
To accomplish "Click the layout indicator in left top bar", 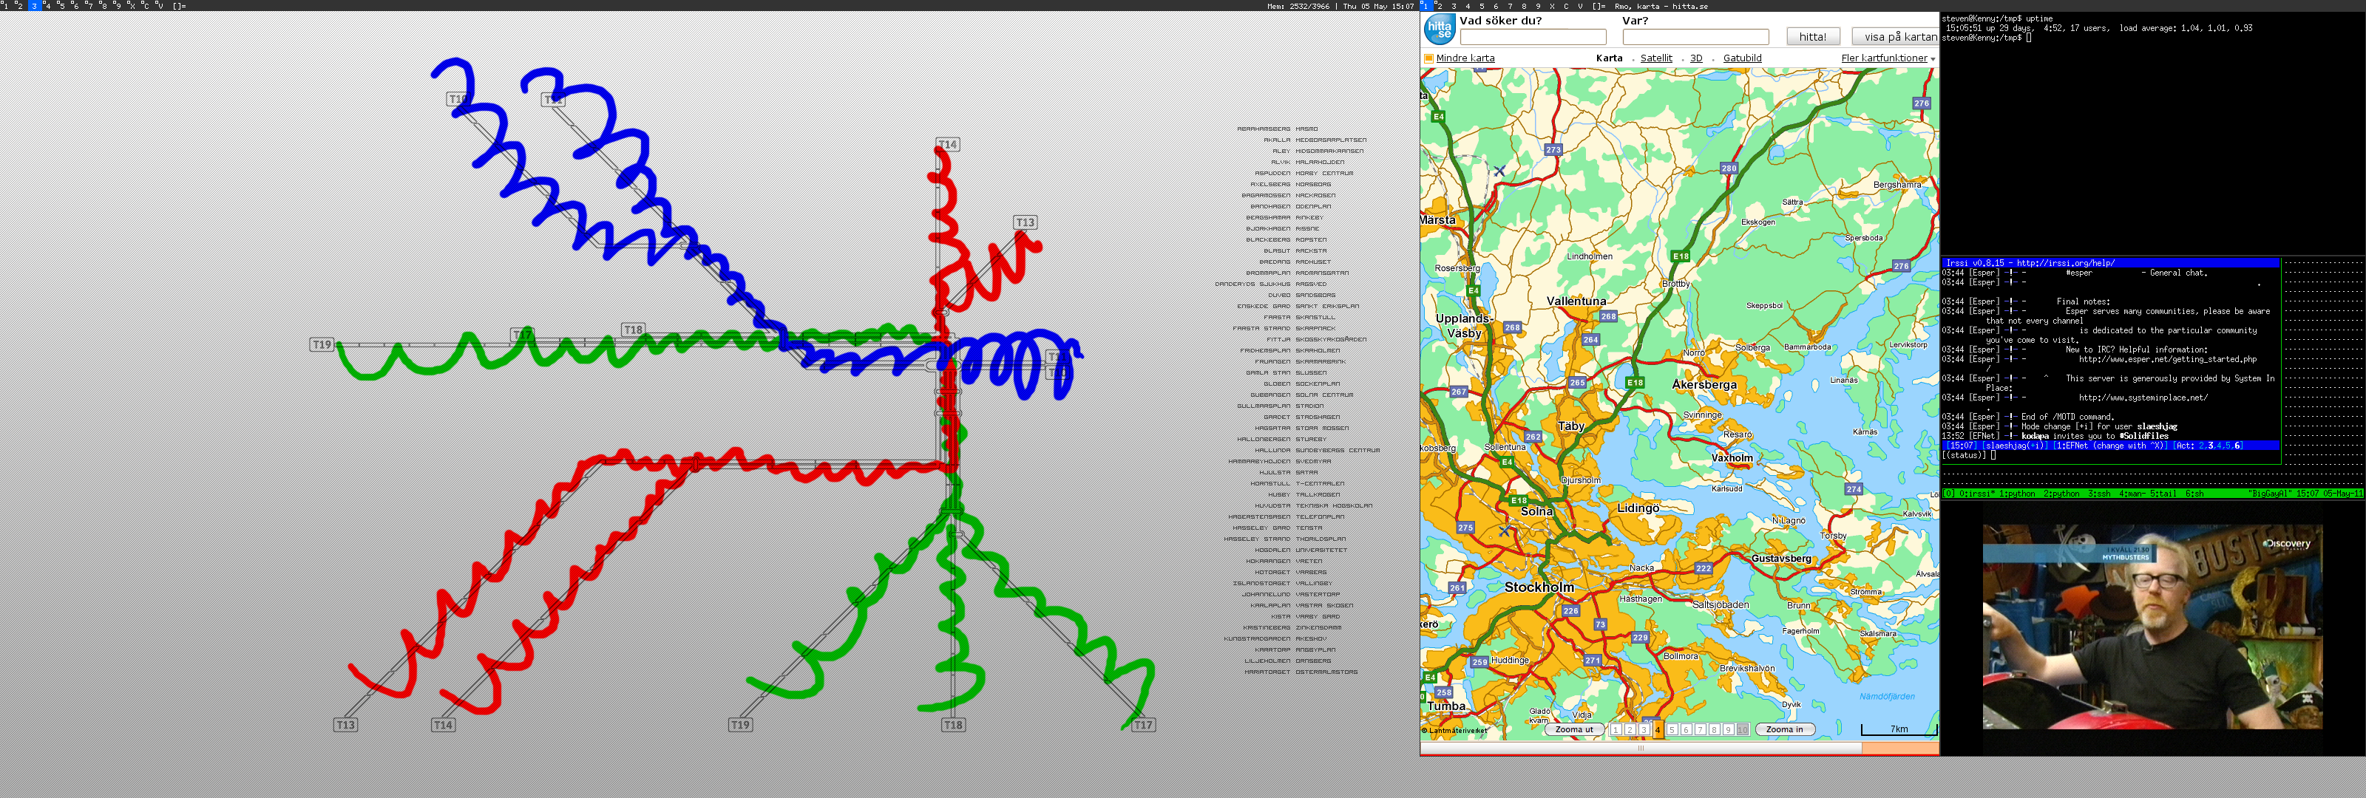I will click(179, 5).
